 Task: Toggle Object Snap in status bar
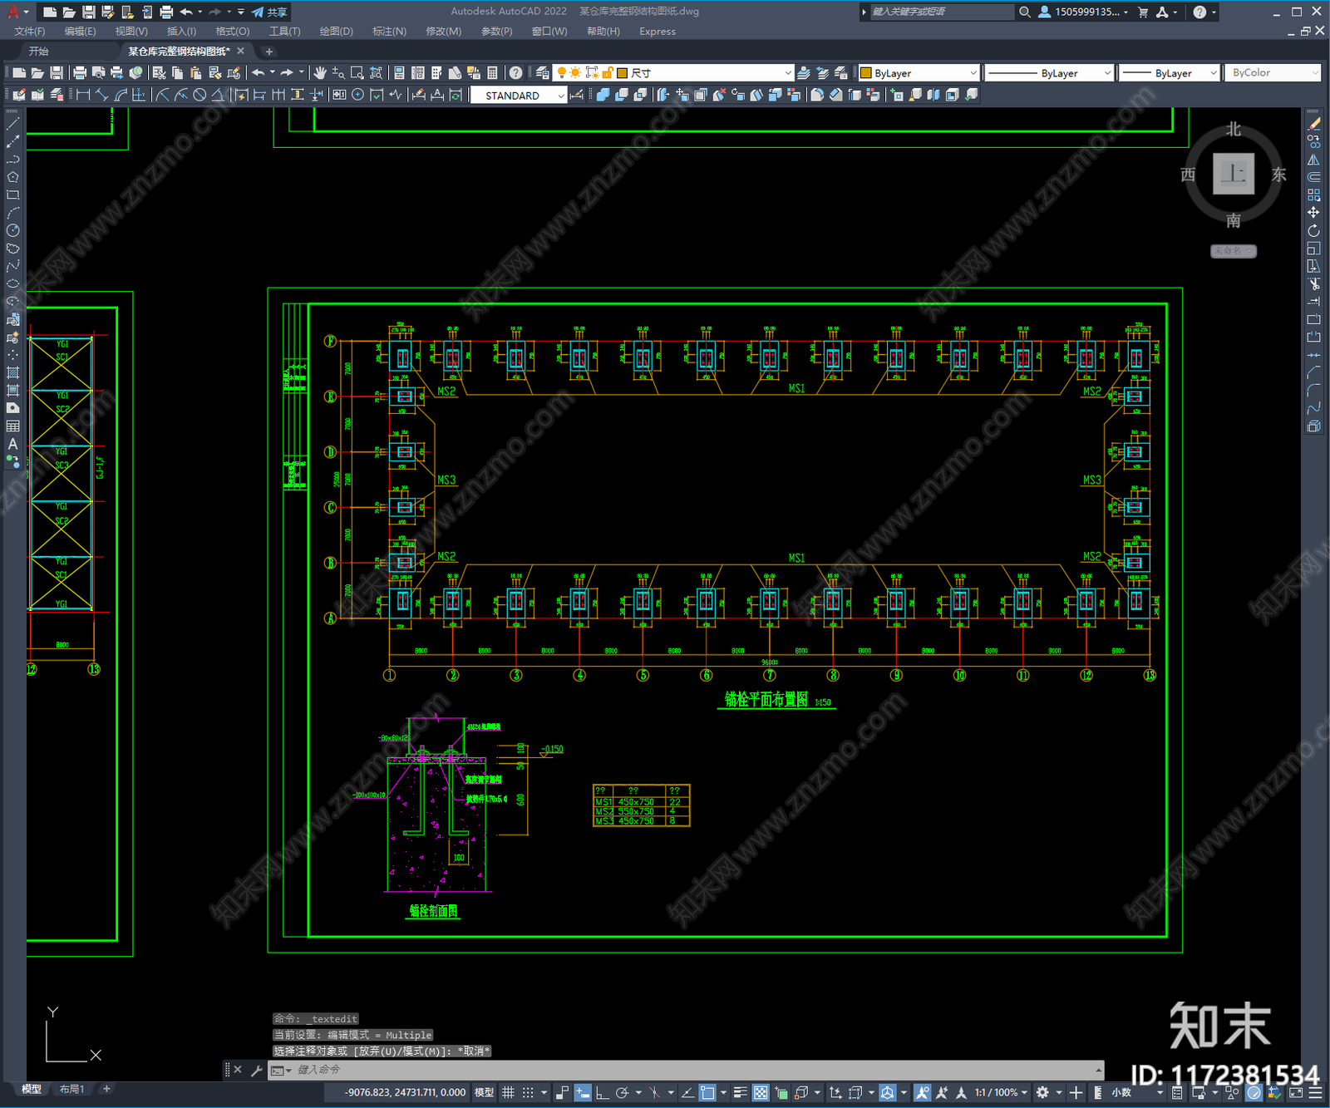click(x=707, y=1092)
